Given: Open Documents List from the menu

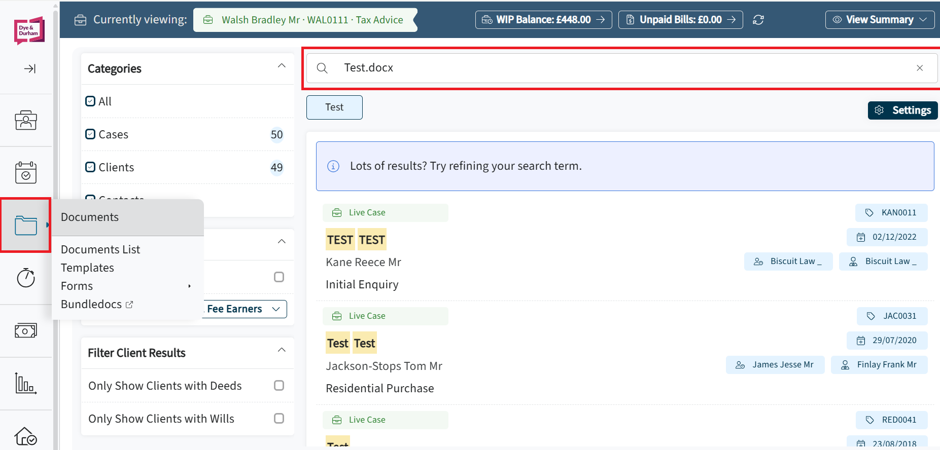Looking at the screenshot, I should (100, 250).
